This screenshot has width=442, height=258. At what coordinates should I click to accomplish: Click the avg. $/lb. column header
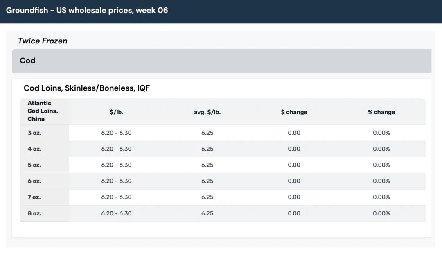207,112
